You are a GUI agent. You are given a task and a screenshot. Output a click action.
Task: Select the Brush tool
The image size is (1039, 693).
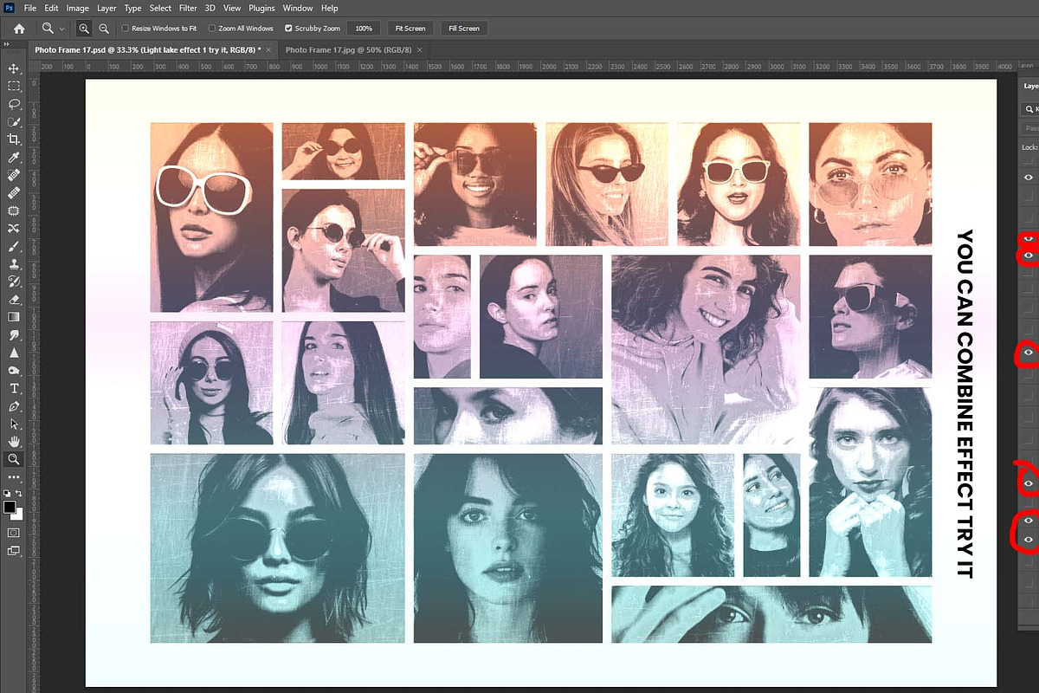[x=13, y=247]
